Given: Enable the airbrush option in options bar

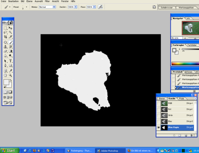Looking at the screenshot, I should (100, 6).
